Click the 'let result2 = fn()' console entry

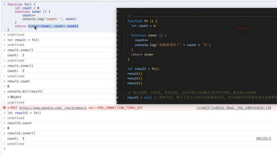tap(24, 113)
